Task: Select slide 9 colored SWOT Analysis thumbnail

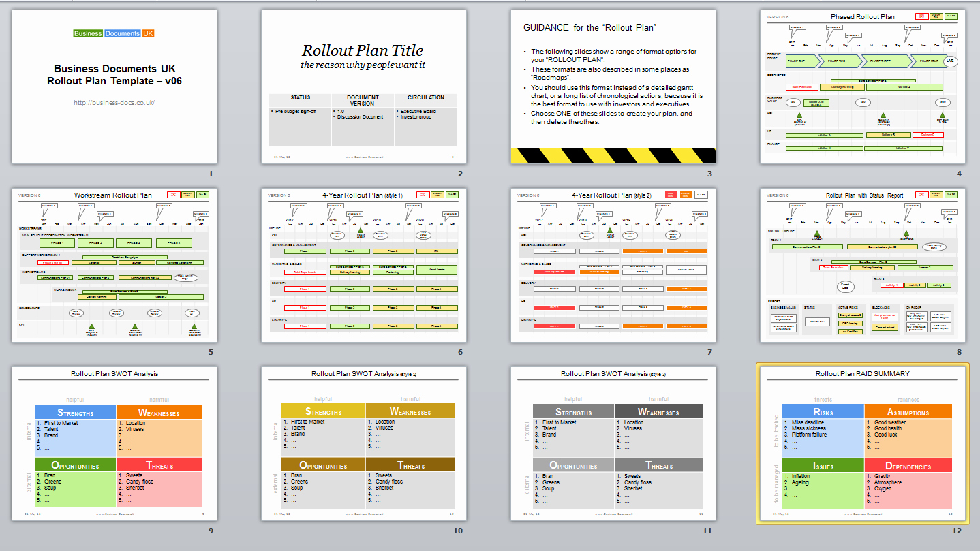Action: point(114,443)
